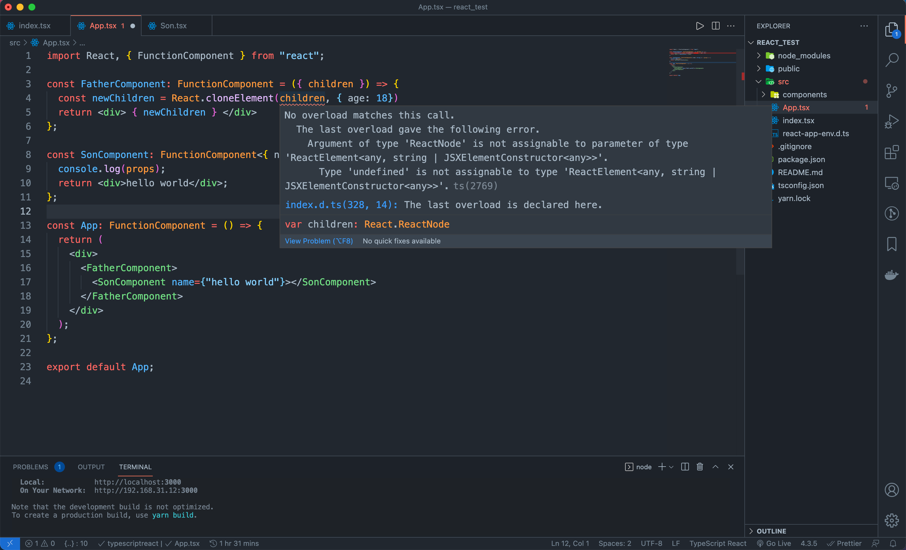Click the Run Code play icon
906x550 pixels.
click(x=700, y=26)
